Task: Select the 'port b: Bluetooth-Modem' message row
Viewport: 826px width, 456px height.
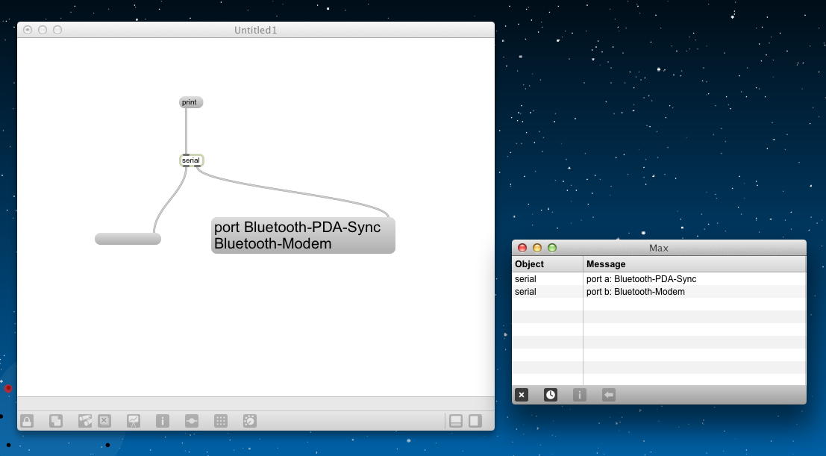Action: pyautogui.click(x=659, y=292)
